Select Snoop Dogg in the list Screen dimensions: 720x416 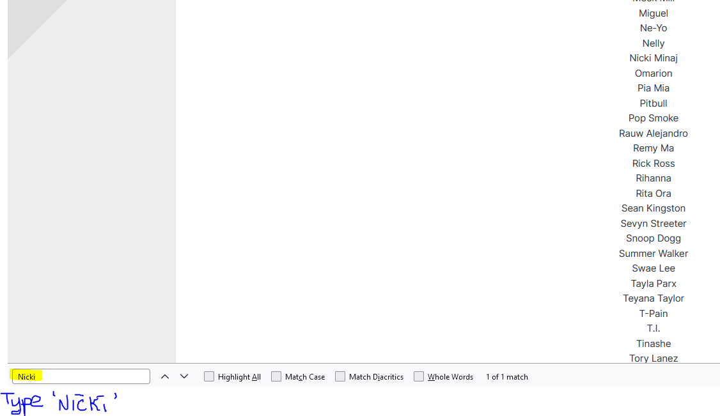pos(653,238)
